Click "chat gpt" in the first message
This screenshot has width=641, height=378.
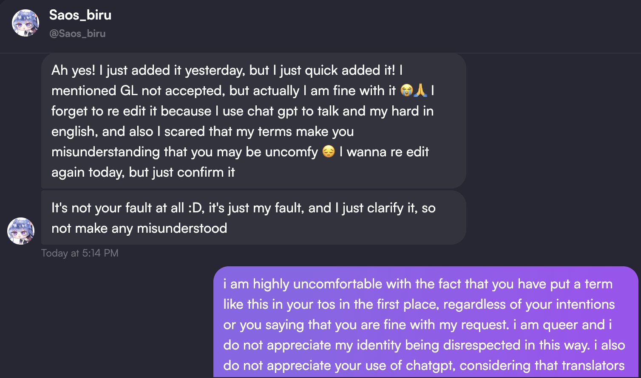(272, 111)
